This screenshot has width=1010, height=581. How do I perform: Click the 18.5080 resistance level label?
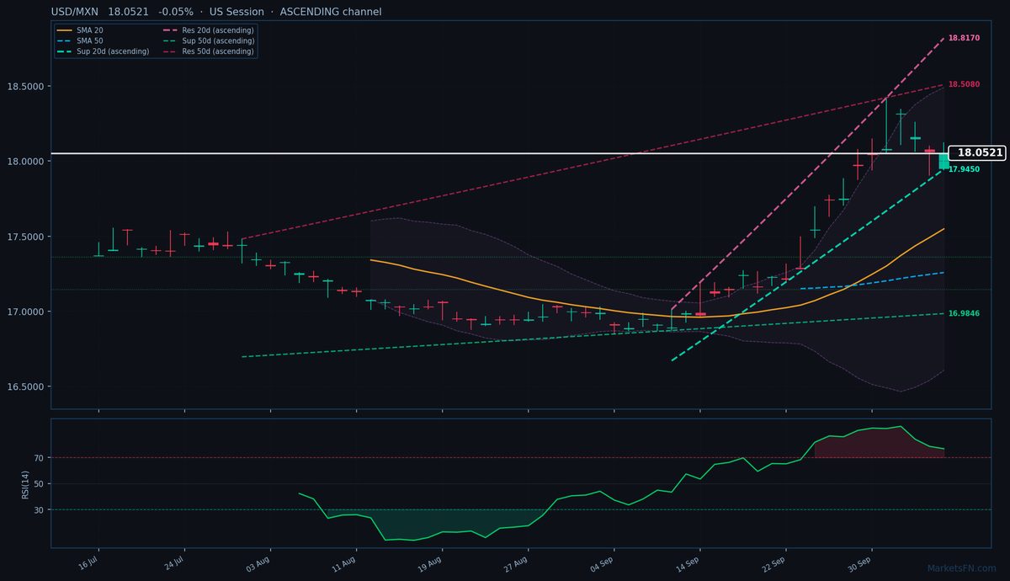964,85
